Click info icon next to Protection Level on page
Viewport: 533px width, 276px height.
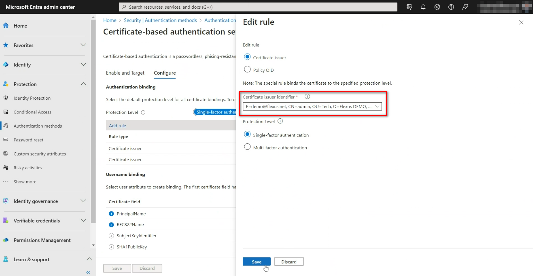click(x=143, y=112)
